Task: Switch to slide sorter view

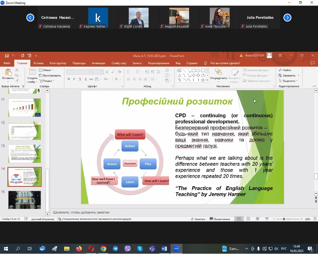Action: click(248, 219)
